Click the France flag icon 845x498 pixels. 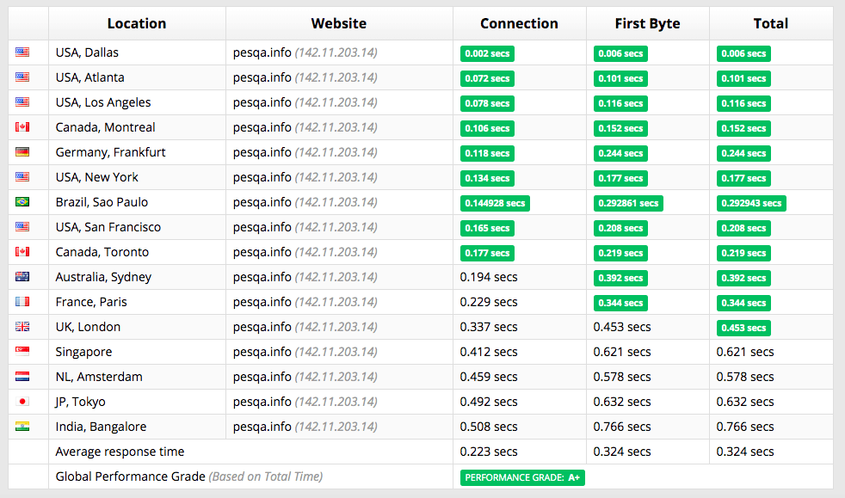pyautogui.click(x=22, y=302)
